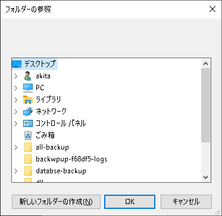
Task: Select the ネットワーク label
Action: click(51, 112)
